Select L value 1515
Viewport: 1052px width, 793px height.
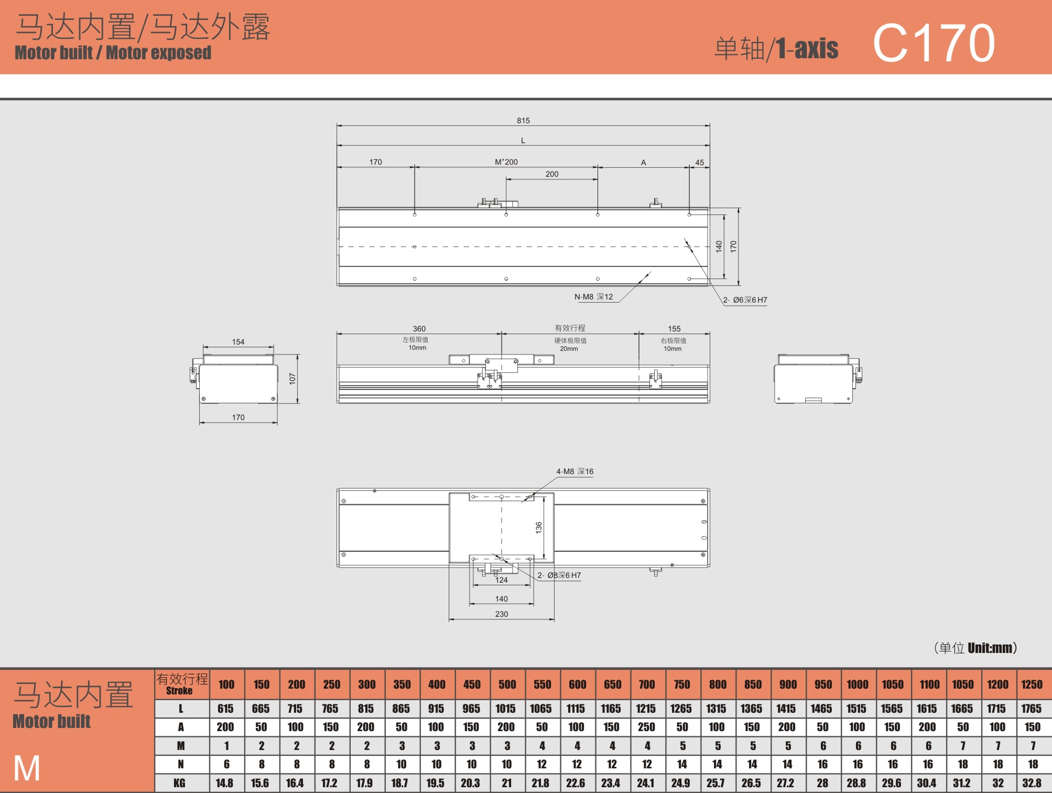pyautogui.click(x=856, y=709)
